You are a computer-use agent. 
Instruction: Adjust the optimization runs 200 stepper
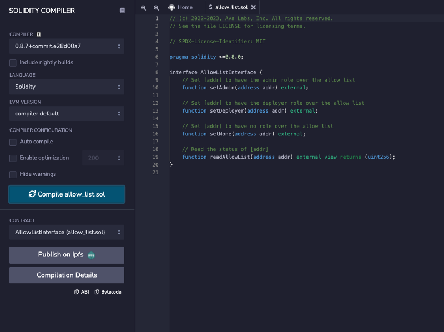coord(103,158)
